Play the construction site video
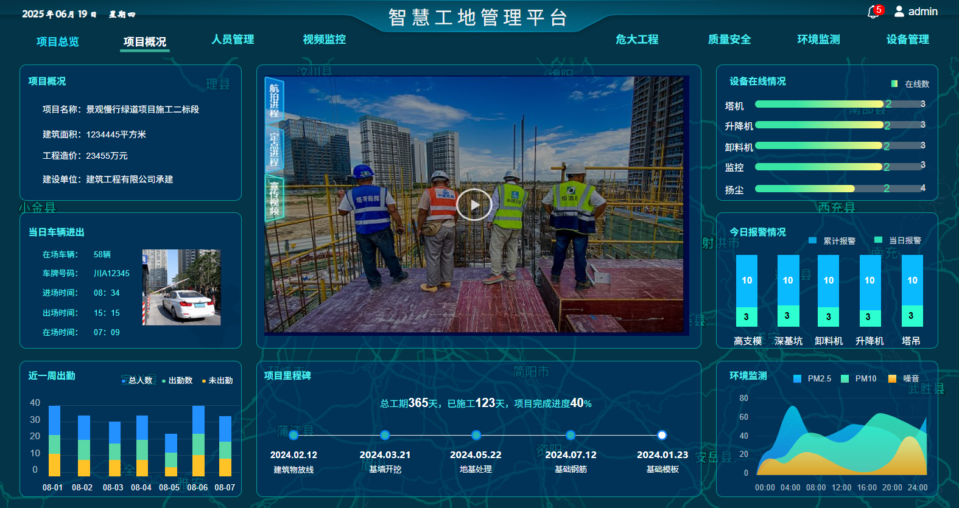Viewport: 959px width, 508px height. coord(473,205)
